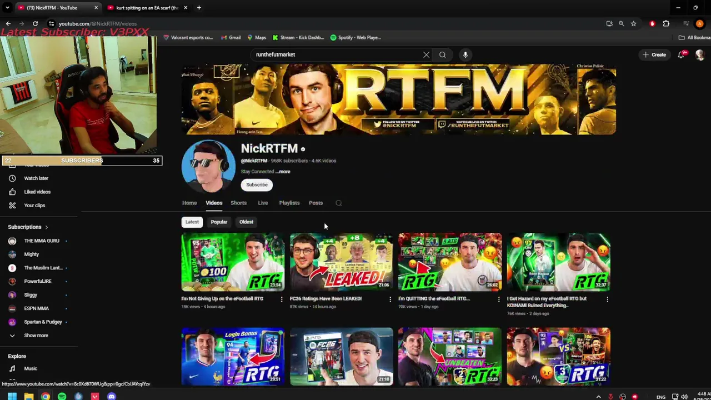Open the browser extensions puzzle icon
Image resolution: width=711 pixels, height=400 pixels.
click(x=666, y=23)
